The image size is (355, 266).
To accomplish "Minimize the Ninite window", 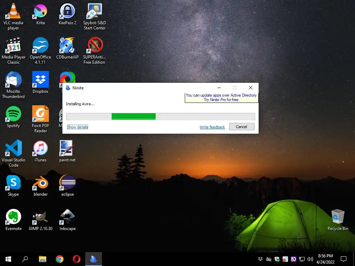I will pos(219,88).
